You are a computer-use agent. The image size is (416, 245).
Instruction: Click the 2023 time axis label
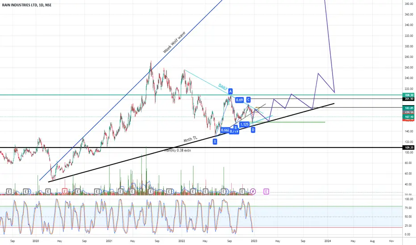[x=254, y=241]
